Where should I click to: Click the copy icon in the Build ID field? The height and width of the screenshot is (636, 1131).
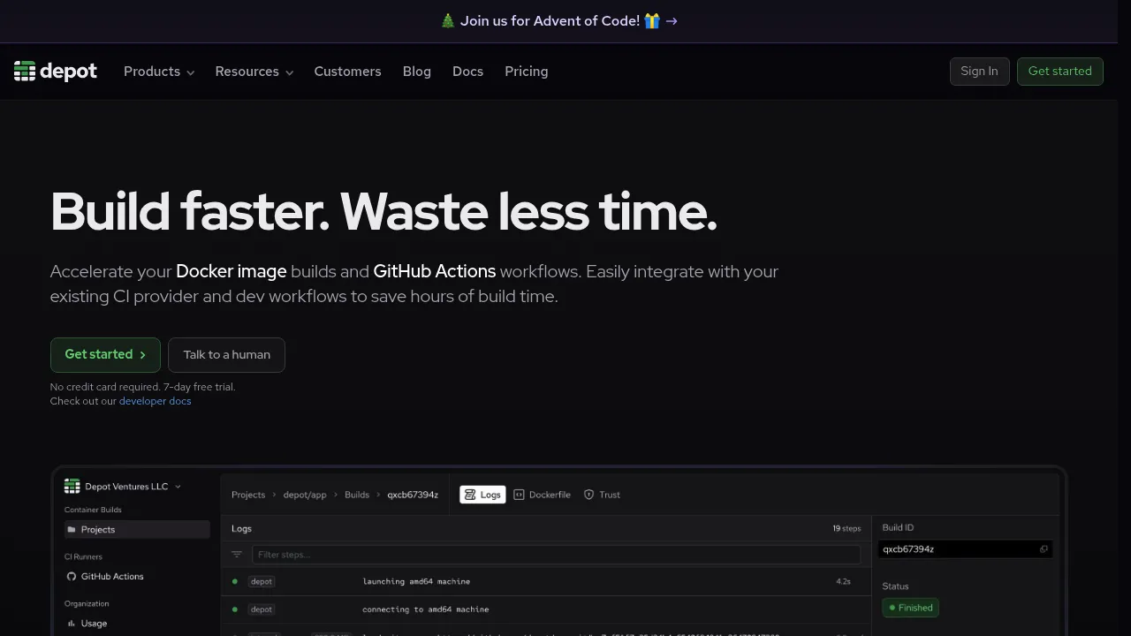coord(1044,549)
